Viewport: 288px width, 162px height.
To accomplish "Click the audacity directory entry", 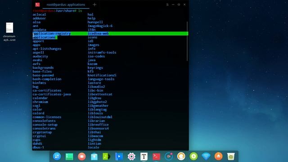I will pos(40,56).
